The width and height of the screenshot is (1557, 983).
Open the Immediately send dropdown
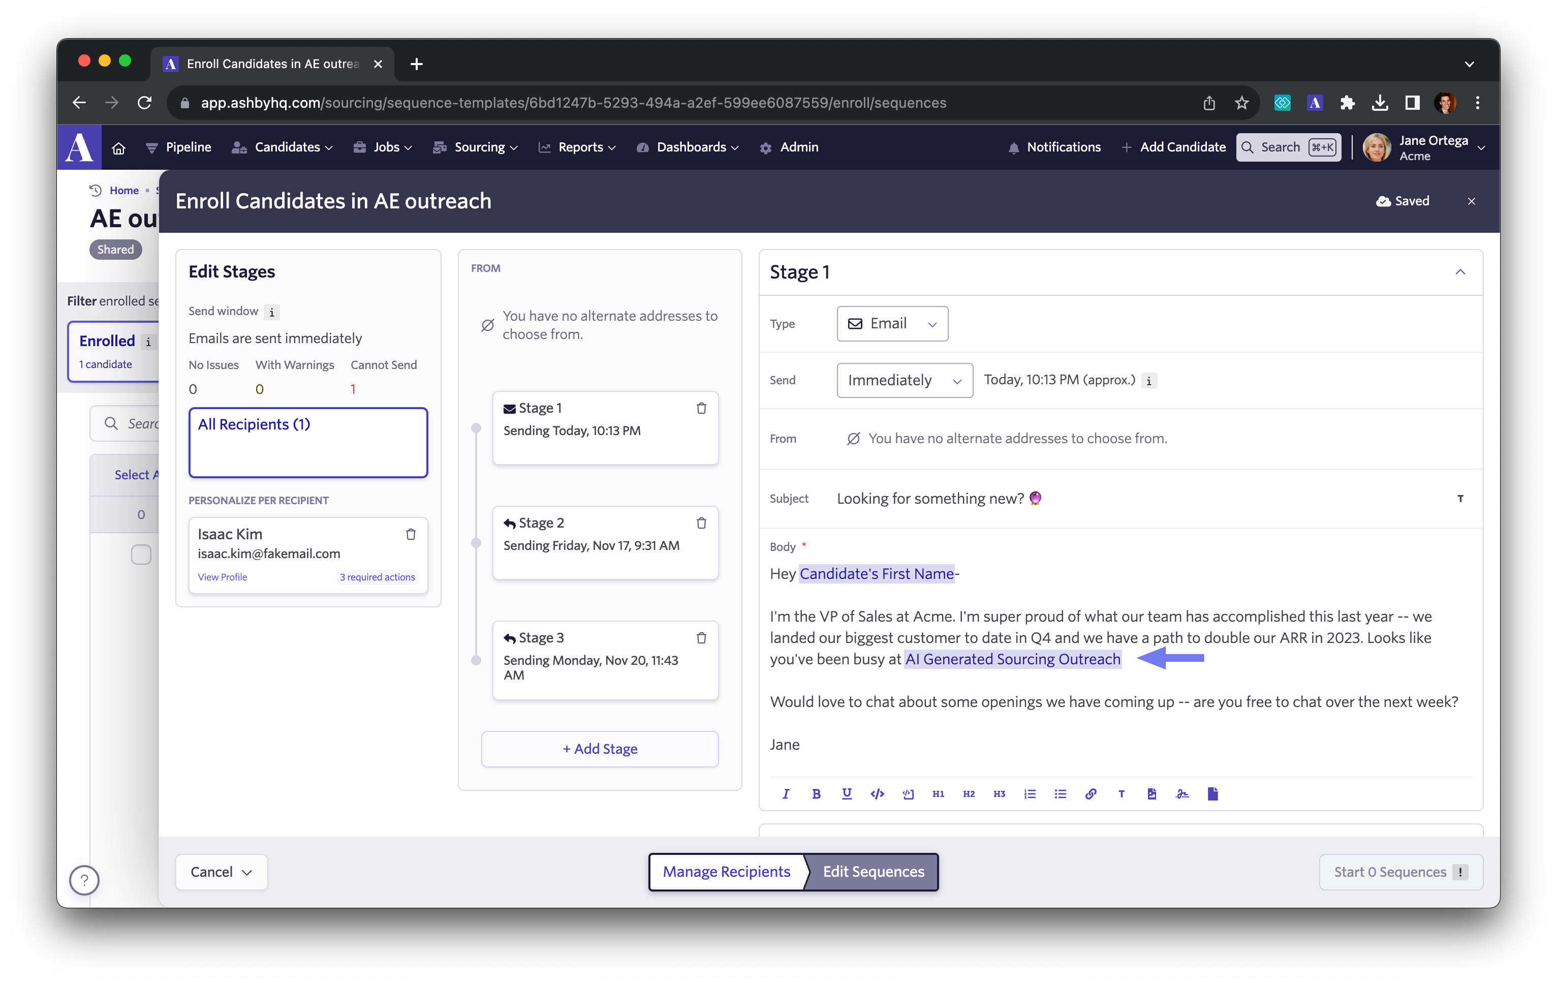904,380
